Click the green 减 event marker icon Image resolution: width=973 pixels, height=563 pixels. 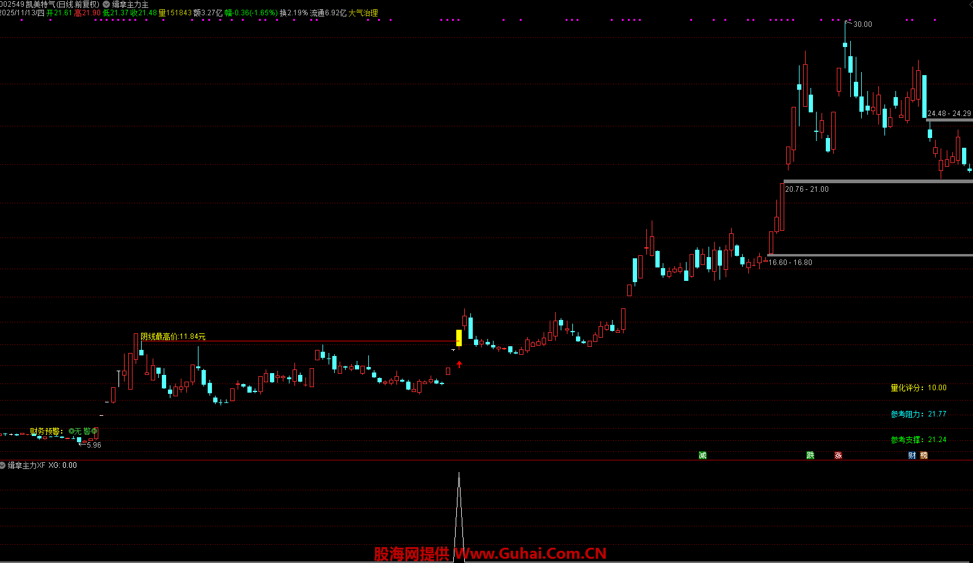702,456
